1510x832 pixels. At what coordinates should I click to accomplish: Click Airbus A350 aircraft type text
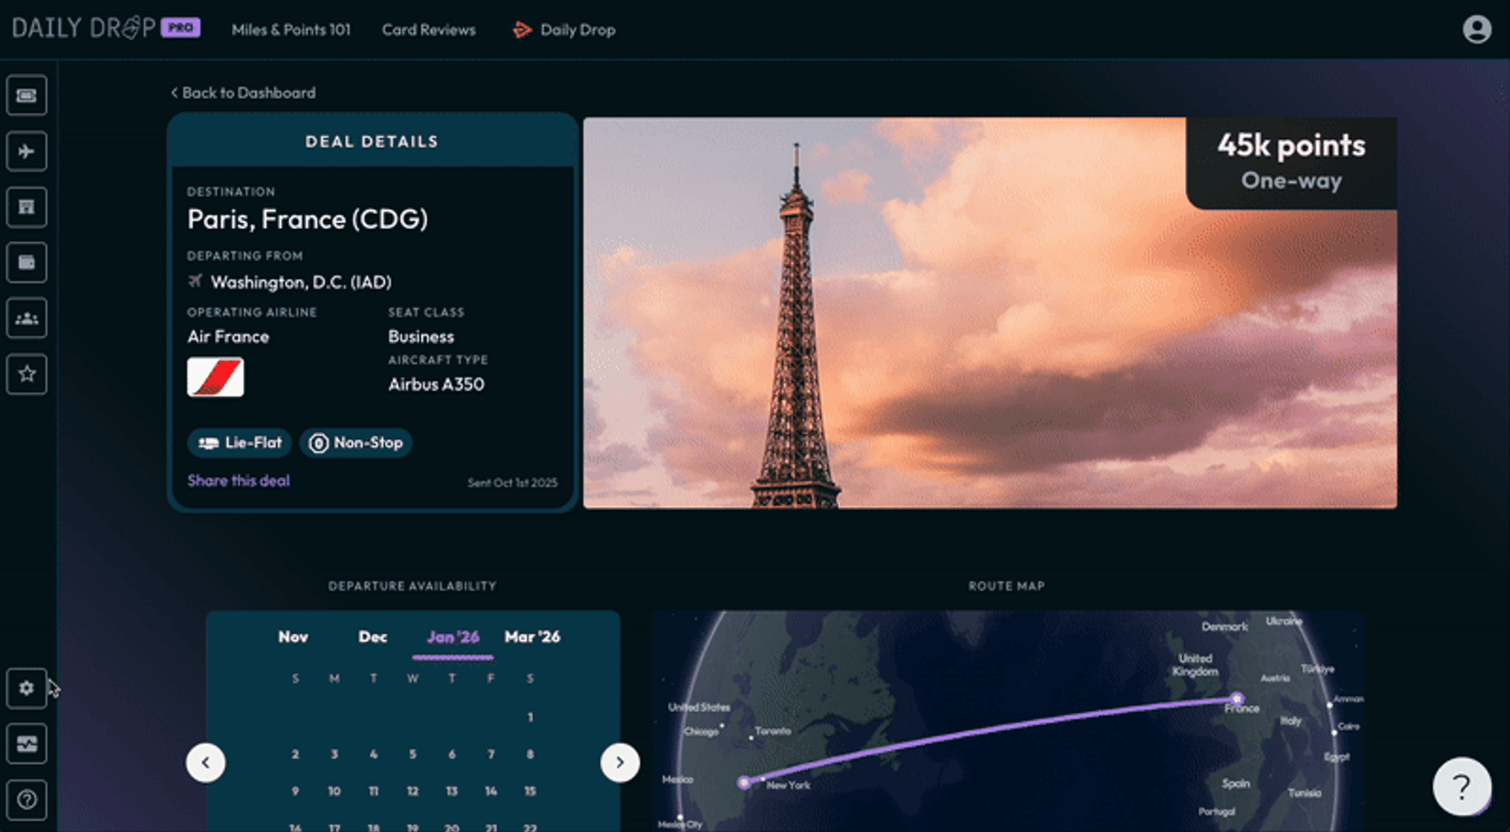[x=437, y=384]
